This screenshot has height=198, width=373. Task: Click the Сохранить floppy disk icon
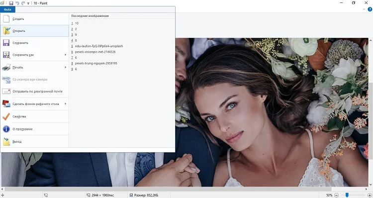tap(6, 43)
